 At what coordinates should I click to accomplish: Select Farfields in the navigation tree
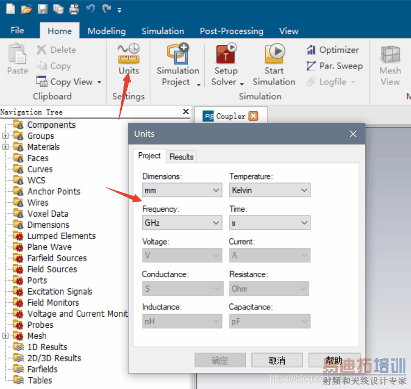(42, 369)
